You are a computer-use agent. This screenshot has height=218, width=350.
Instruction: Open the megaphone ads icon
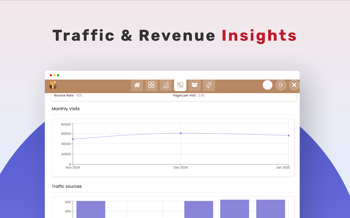click(x=209, y=85)
